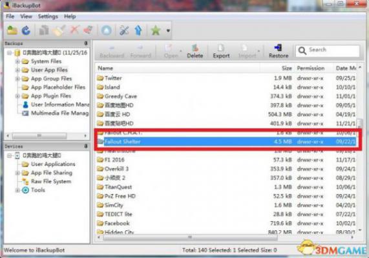This screenshot has width=369, height=258.
Task: Click the Search input field
Action: pos(328,51)
